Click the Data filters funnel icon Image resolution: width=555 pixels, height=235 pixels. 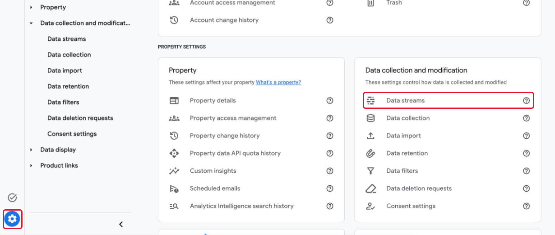tap(370, 171)
